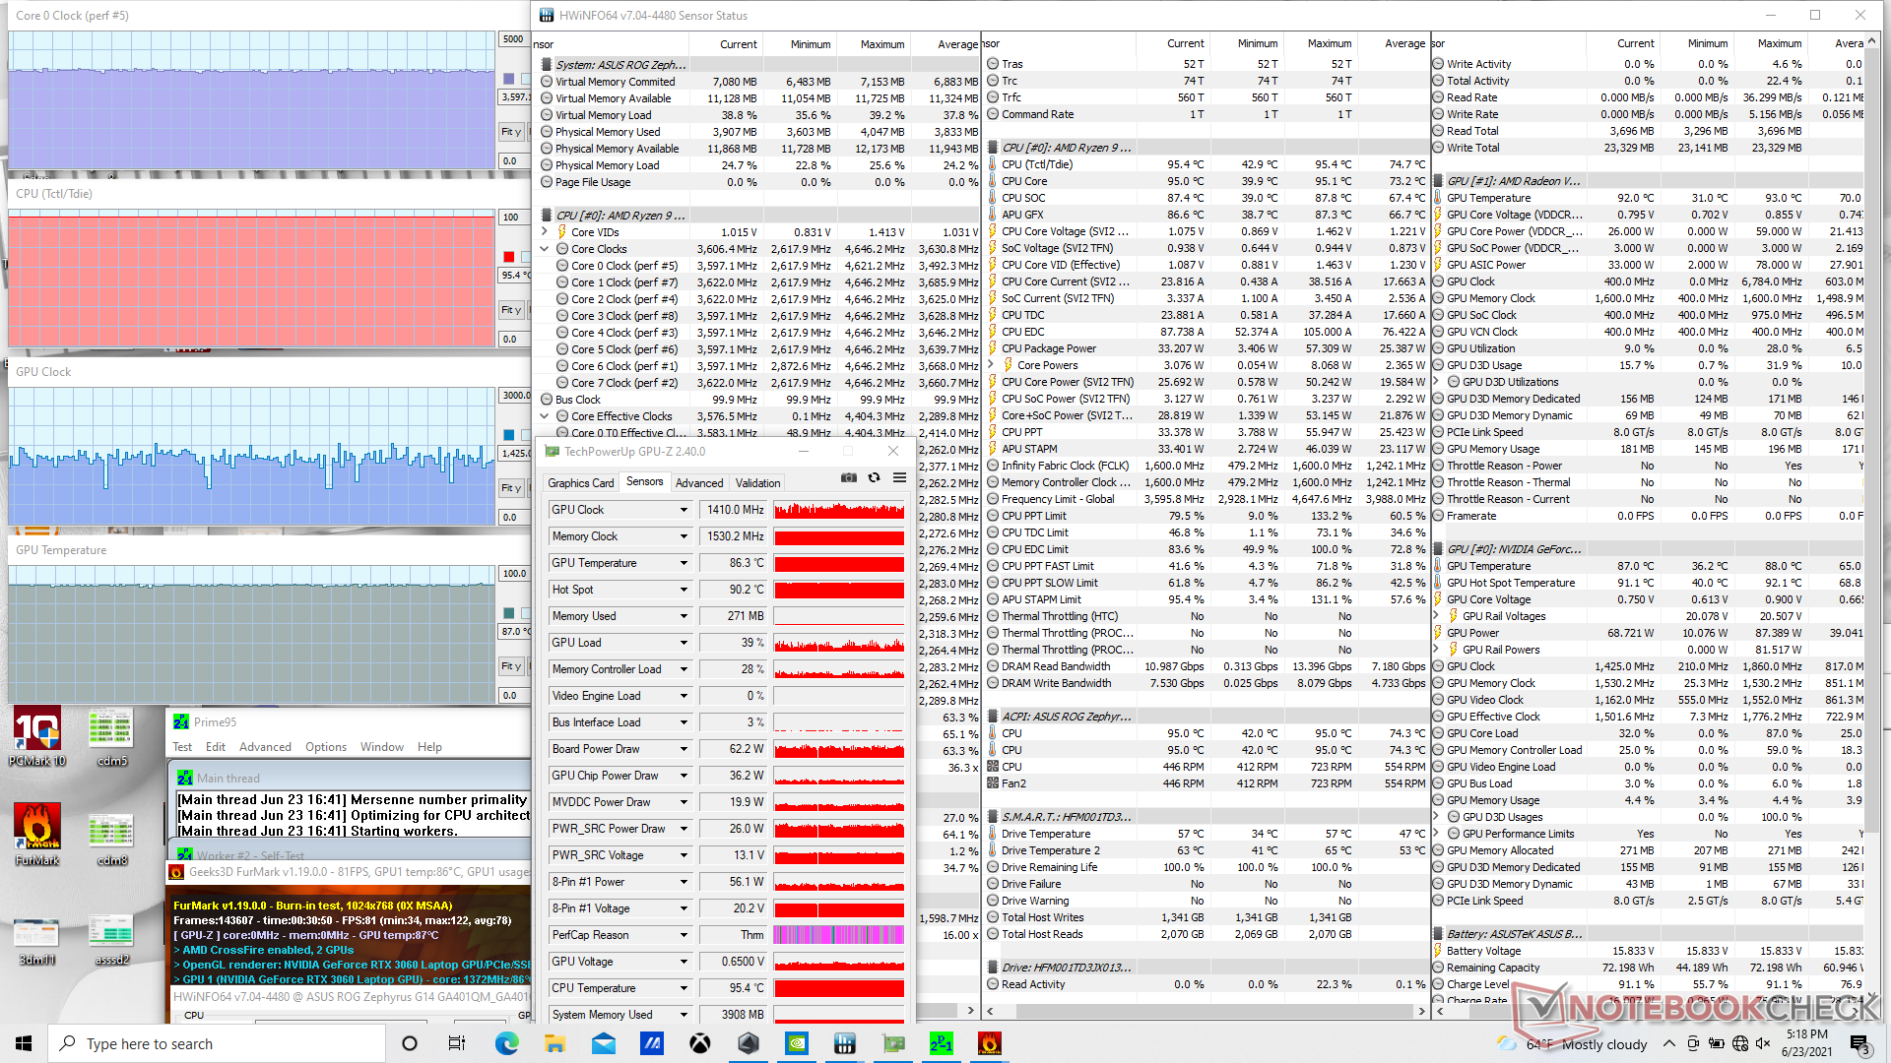Open Prime95 Help menu
The height and width of the screenshot is (1063, 1891).
pyautogui.click(x=429, y=747)
